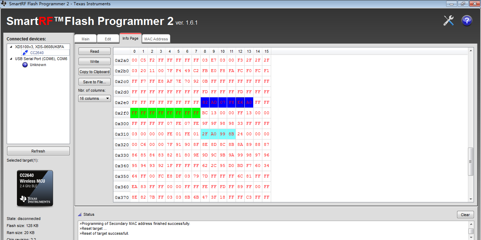Click the blue help question mark icon
This screenshot has height=240, width=481.
[467, 20]
